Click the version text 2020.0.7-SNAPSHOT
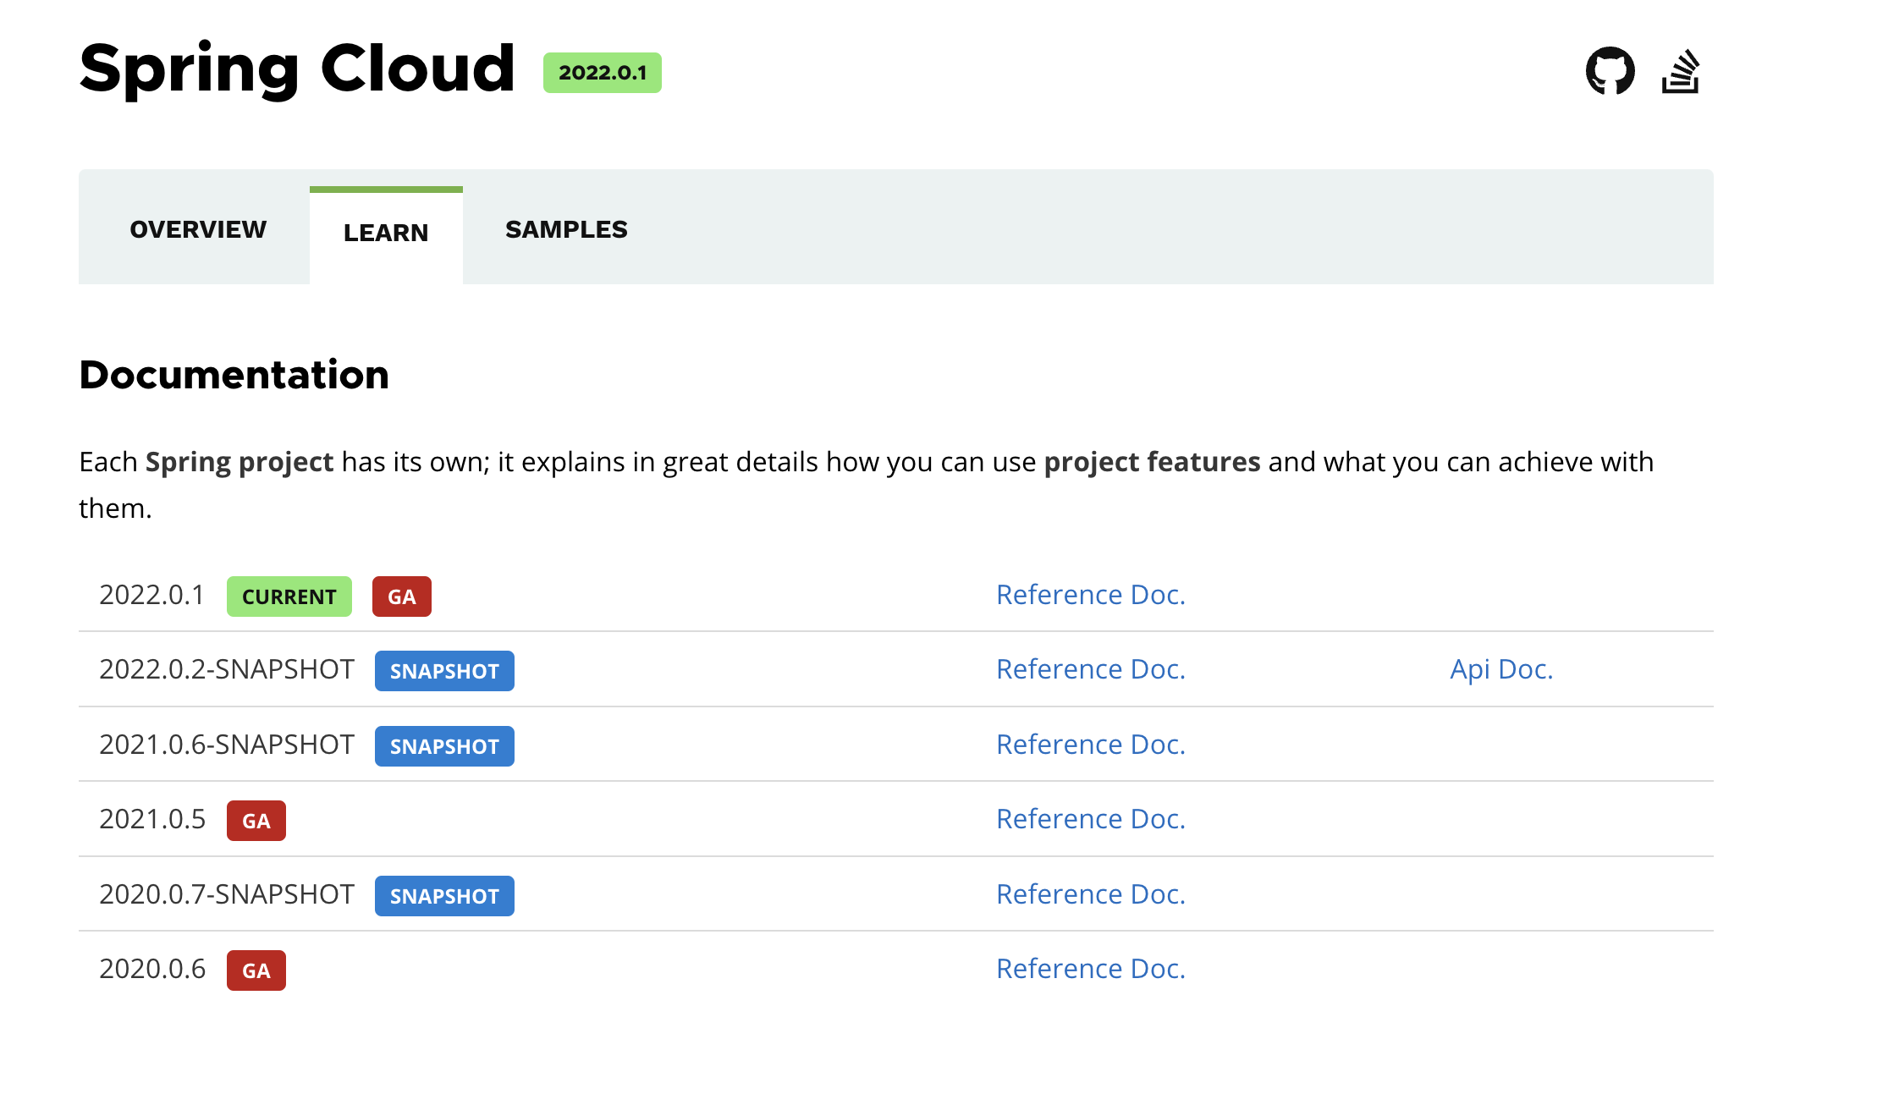The image size is (1894, 1105). (x=227, y=894)
